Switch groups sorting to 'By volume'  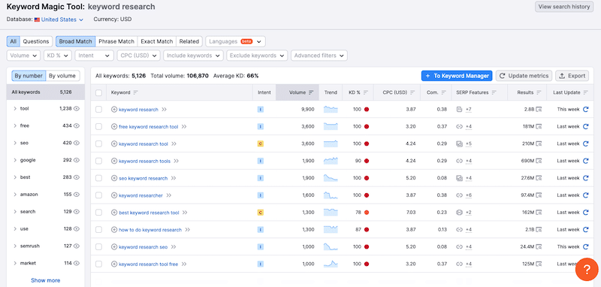63,76
